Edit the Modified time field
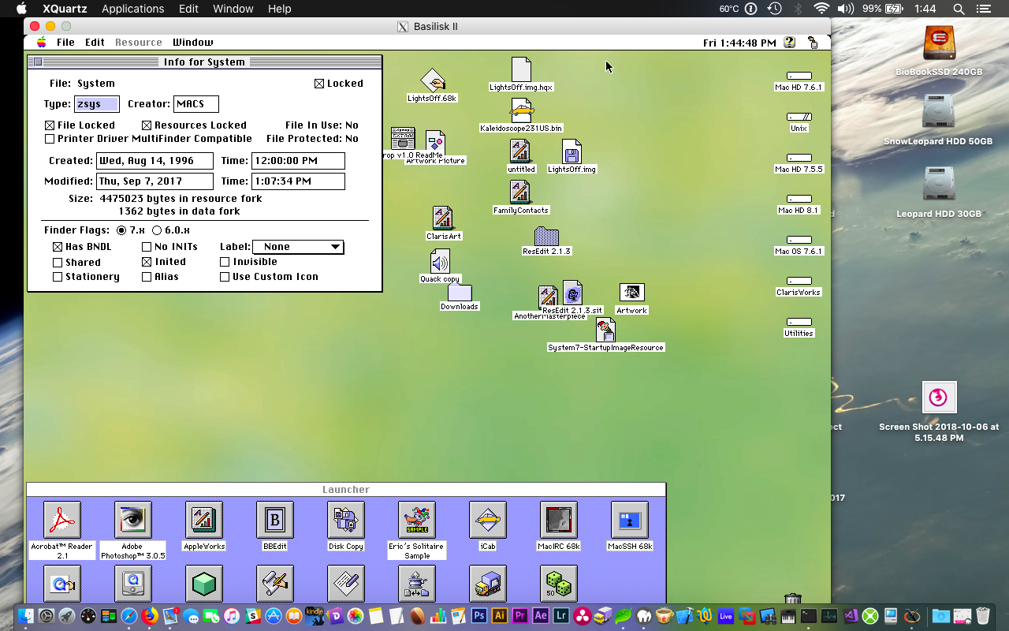The height and width of the screenshot is (631, 1009). pyautogui.click(x=298, y=181)
